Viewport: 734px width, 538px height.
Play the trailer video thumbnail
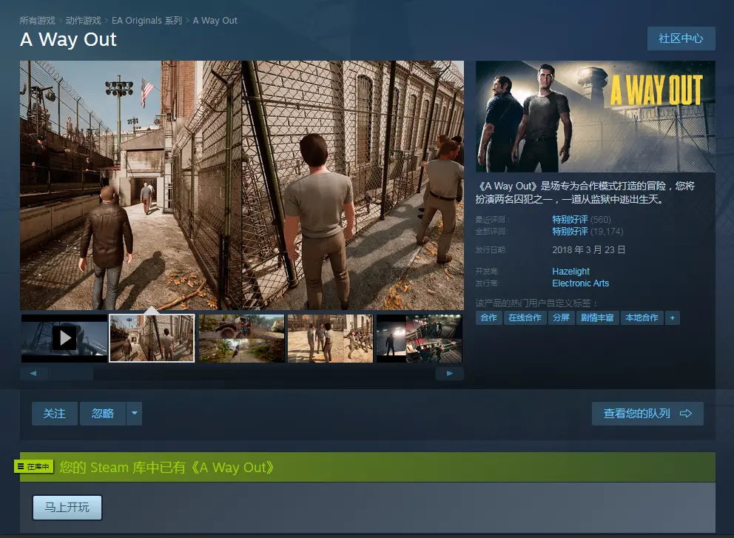coord(64,338)
